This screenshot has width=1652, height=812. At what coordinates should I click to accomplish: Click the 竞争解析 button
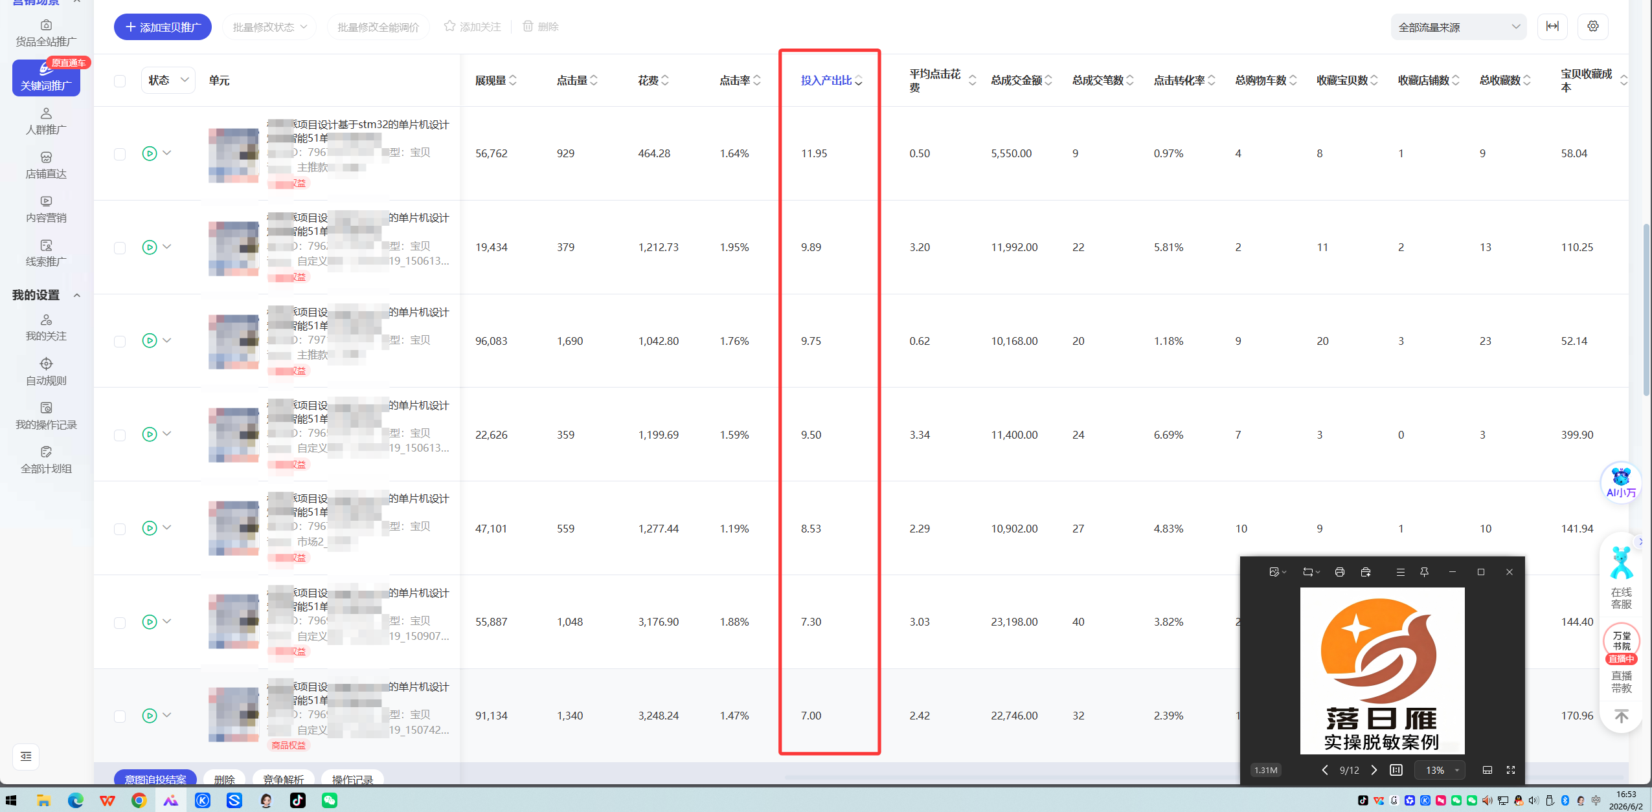[x=283, y=779]
